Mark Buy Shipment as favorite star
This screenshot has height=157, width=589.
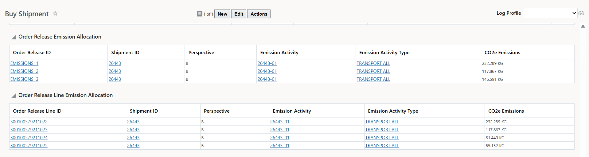pos(55,13)
